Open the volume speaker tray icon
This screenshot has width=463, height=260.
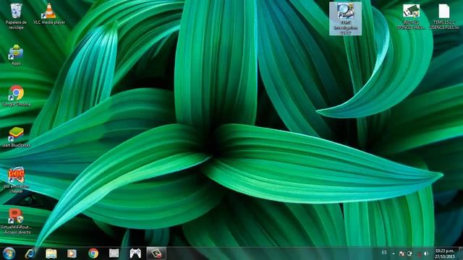(426, 253)
